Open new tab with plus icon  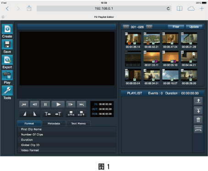(202, 9)
